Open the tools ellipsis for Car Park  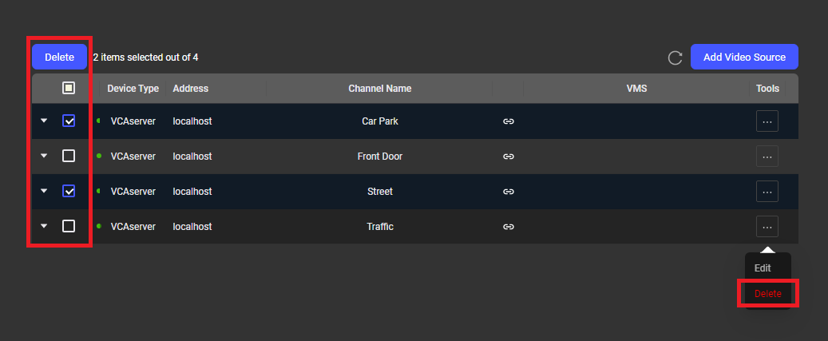[767, 121]
